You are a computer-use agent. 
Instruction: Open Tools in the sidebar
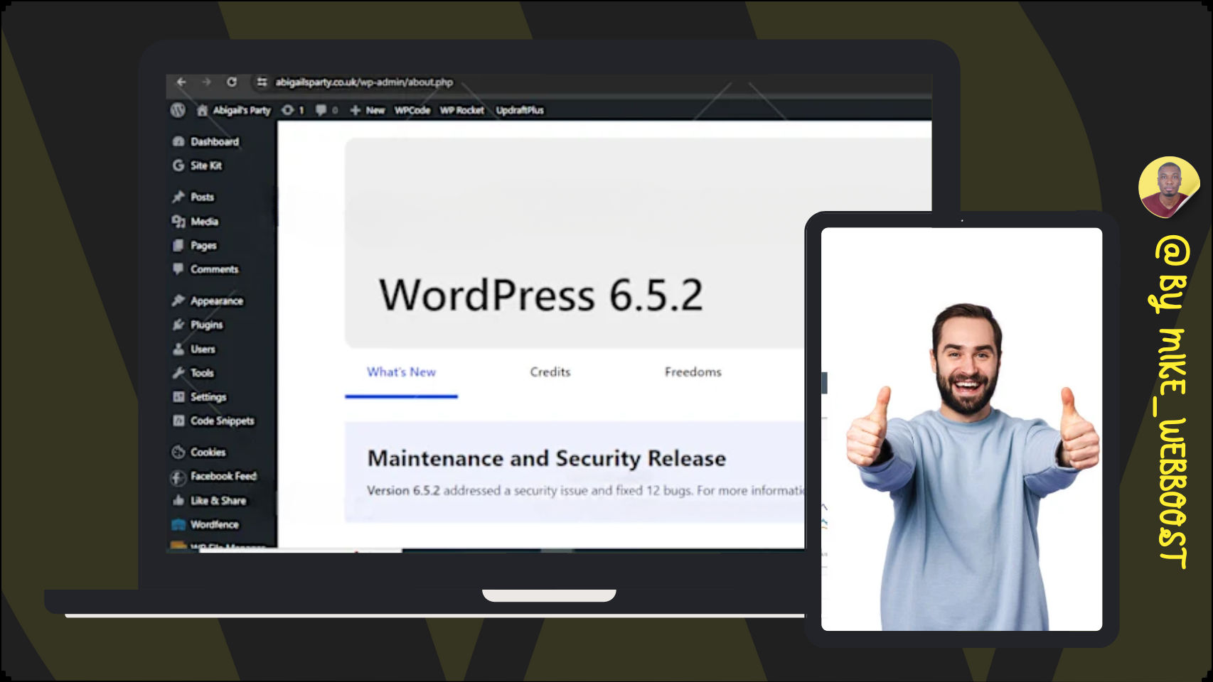[202, 373]
